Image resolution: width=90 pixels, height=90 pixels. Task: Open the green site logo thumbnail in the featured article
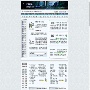tap(32, 25)
